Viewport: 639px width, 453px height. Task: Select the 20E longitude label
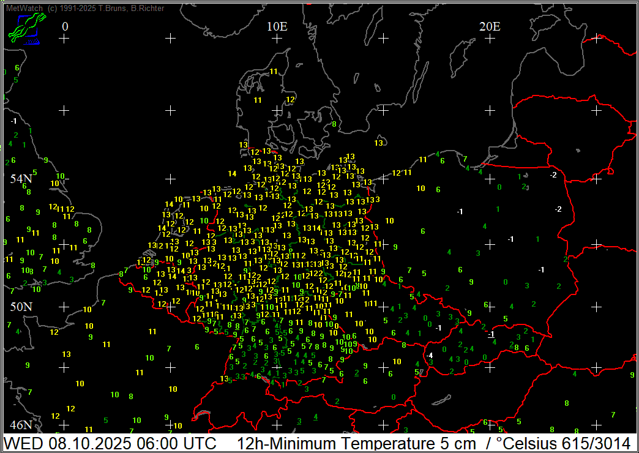489,26
